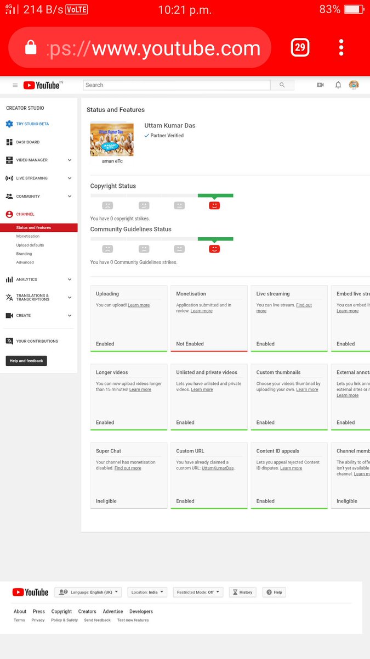Click Find out more in Super Chat card
Image resolution: width=370 pixels, height=659 pixels.
(128, 468)
